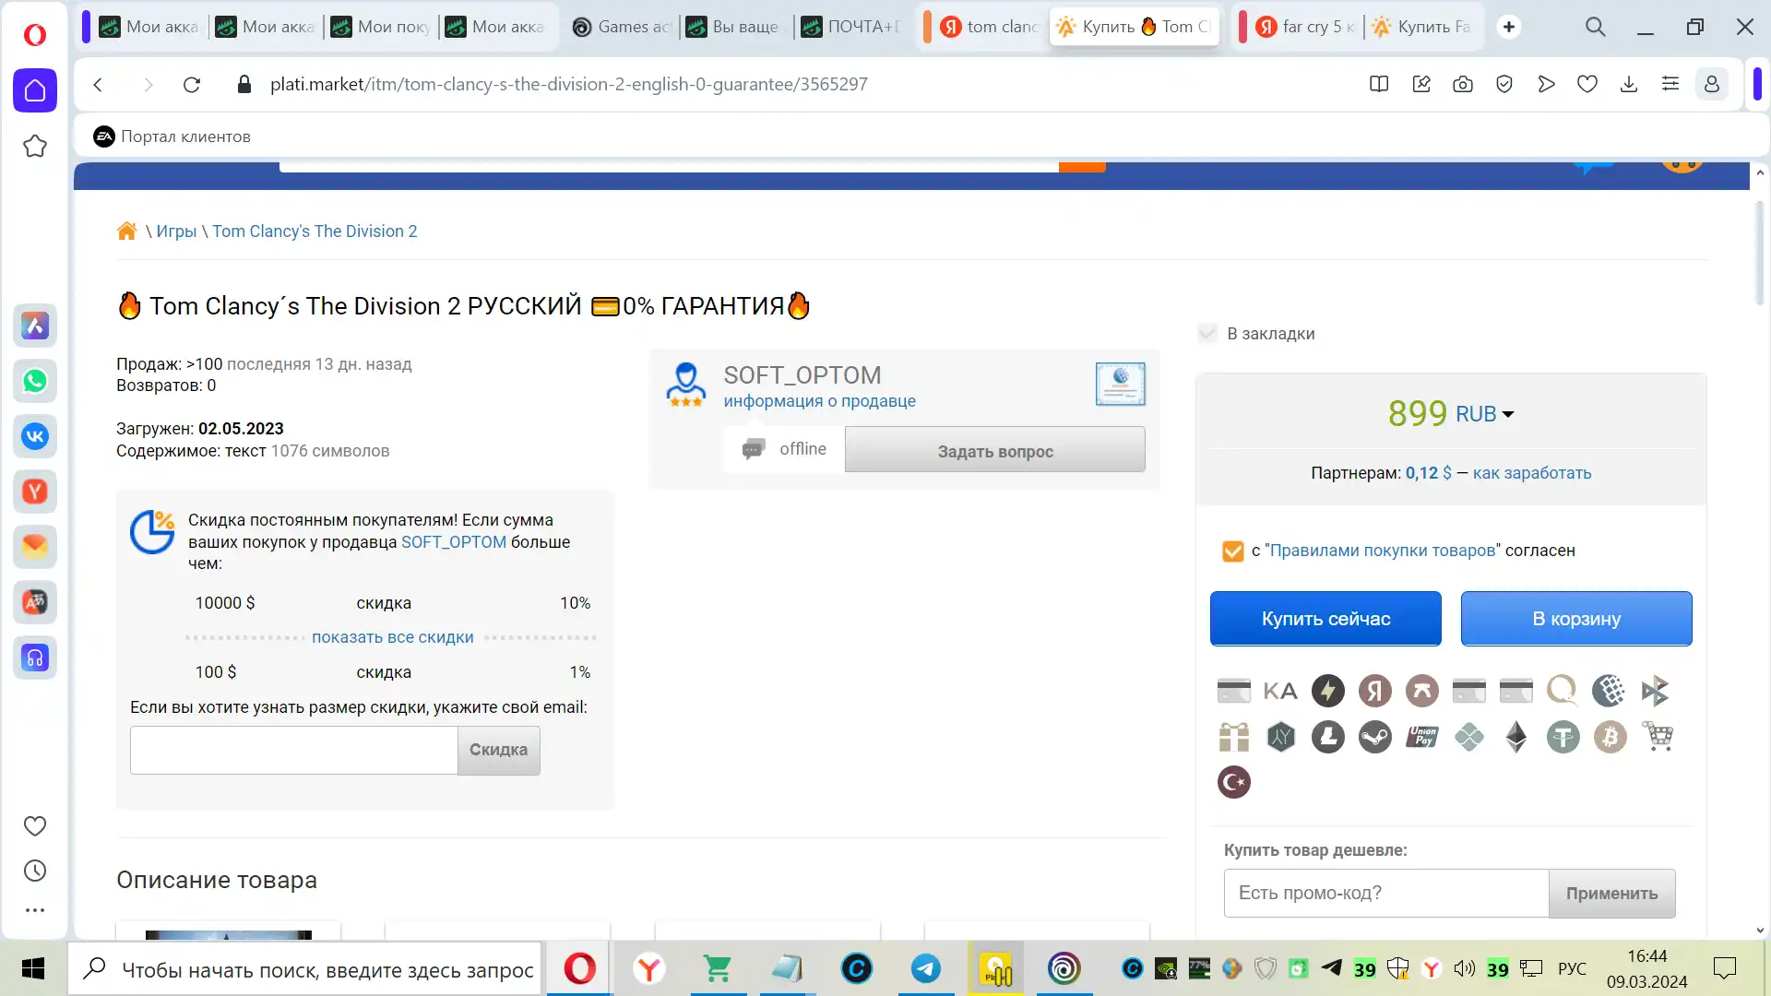Screen dimensions: 1771x996
Task: Select Turkish flag payment icon
Action: [x=1234, y=782]
